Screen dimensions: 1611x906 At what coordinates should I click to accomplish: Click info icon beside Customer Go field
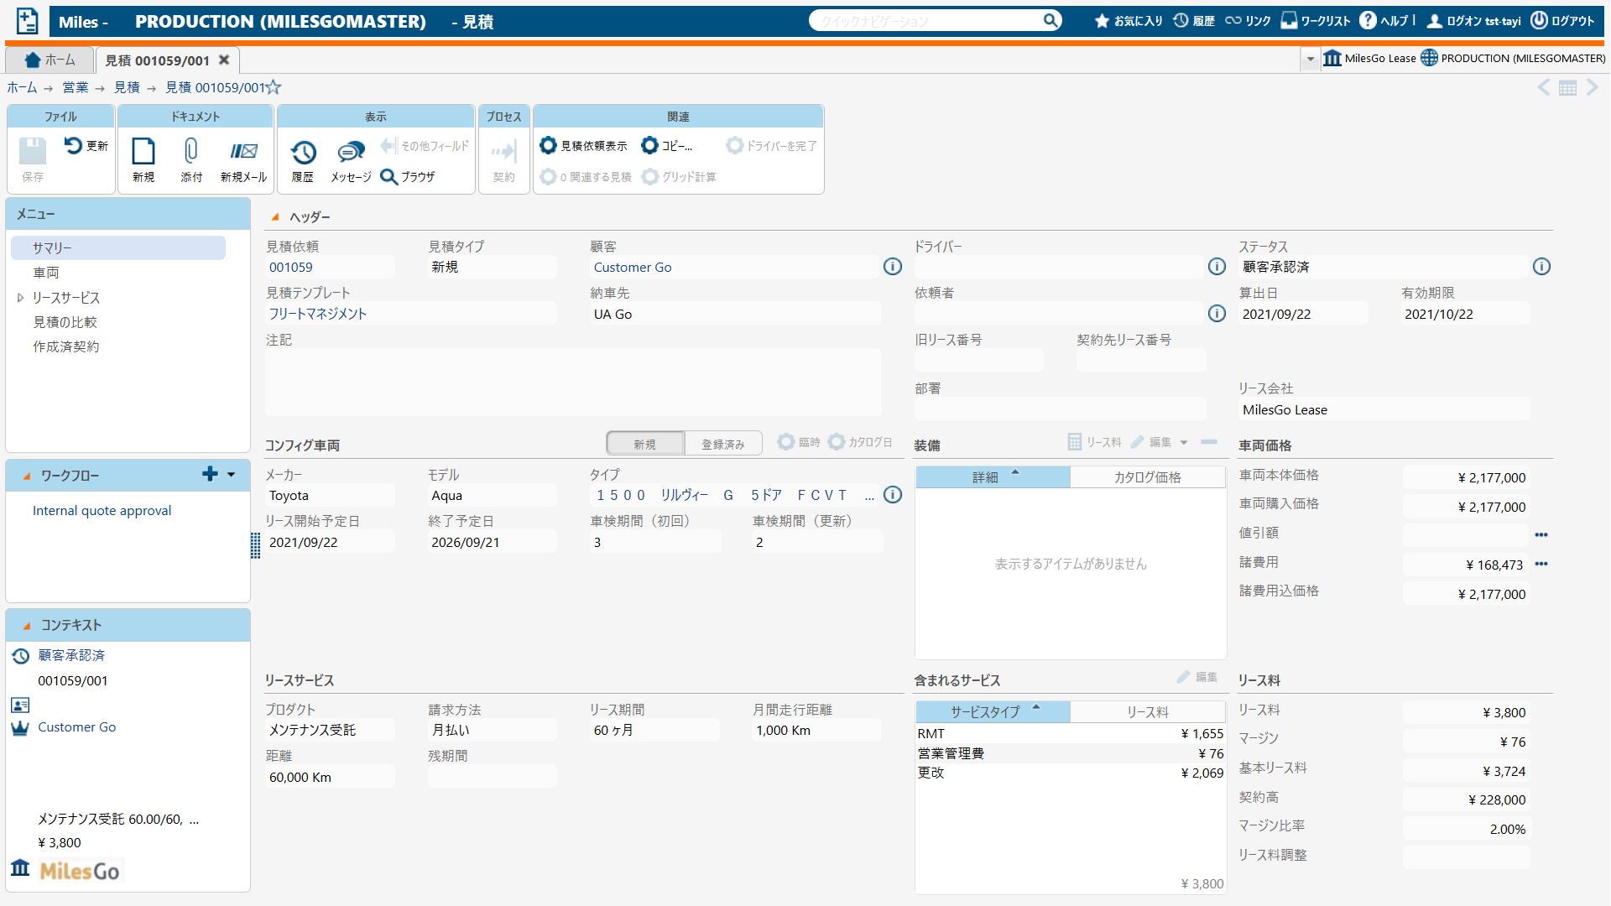click(x=893, y=267)
